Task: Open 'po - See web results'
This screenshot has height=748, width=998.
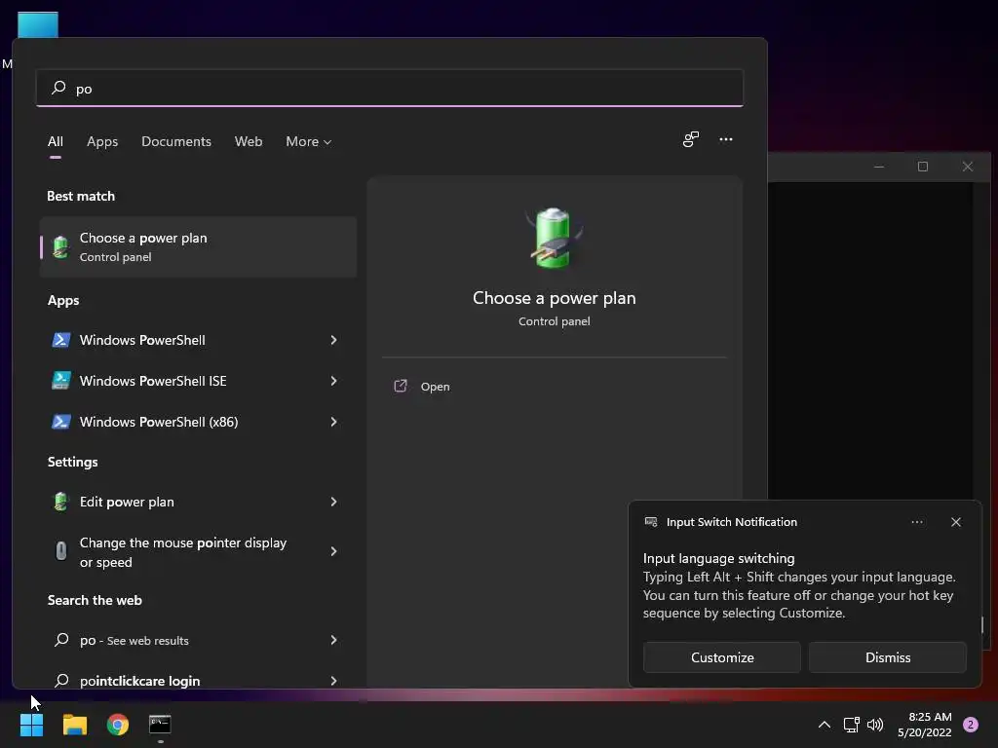Action: [x=198, y=640]
